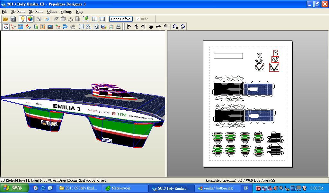Click the Open file folder icon

click(5, 19)
